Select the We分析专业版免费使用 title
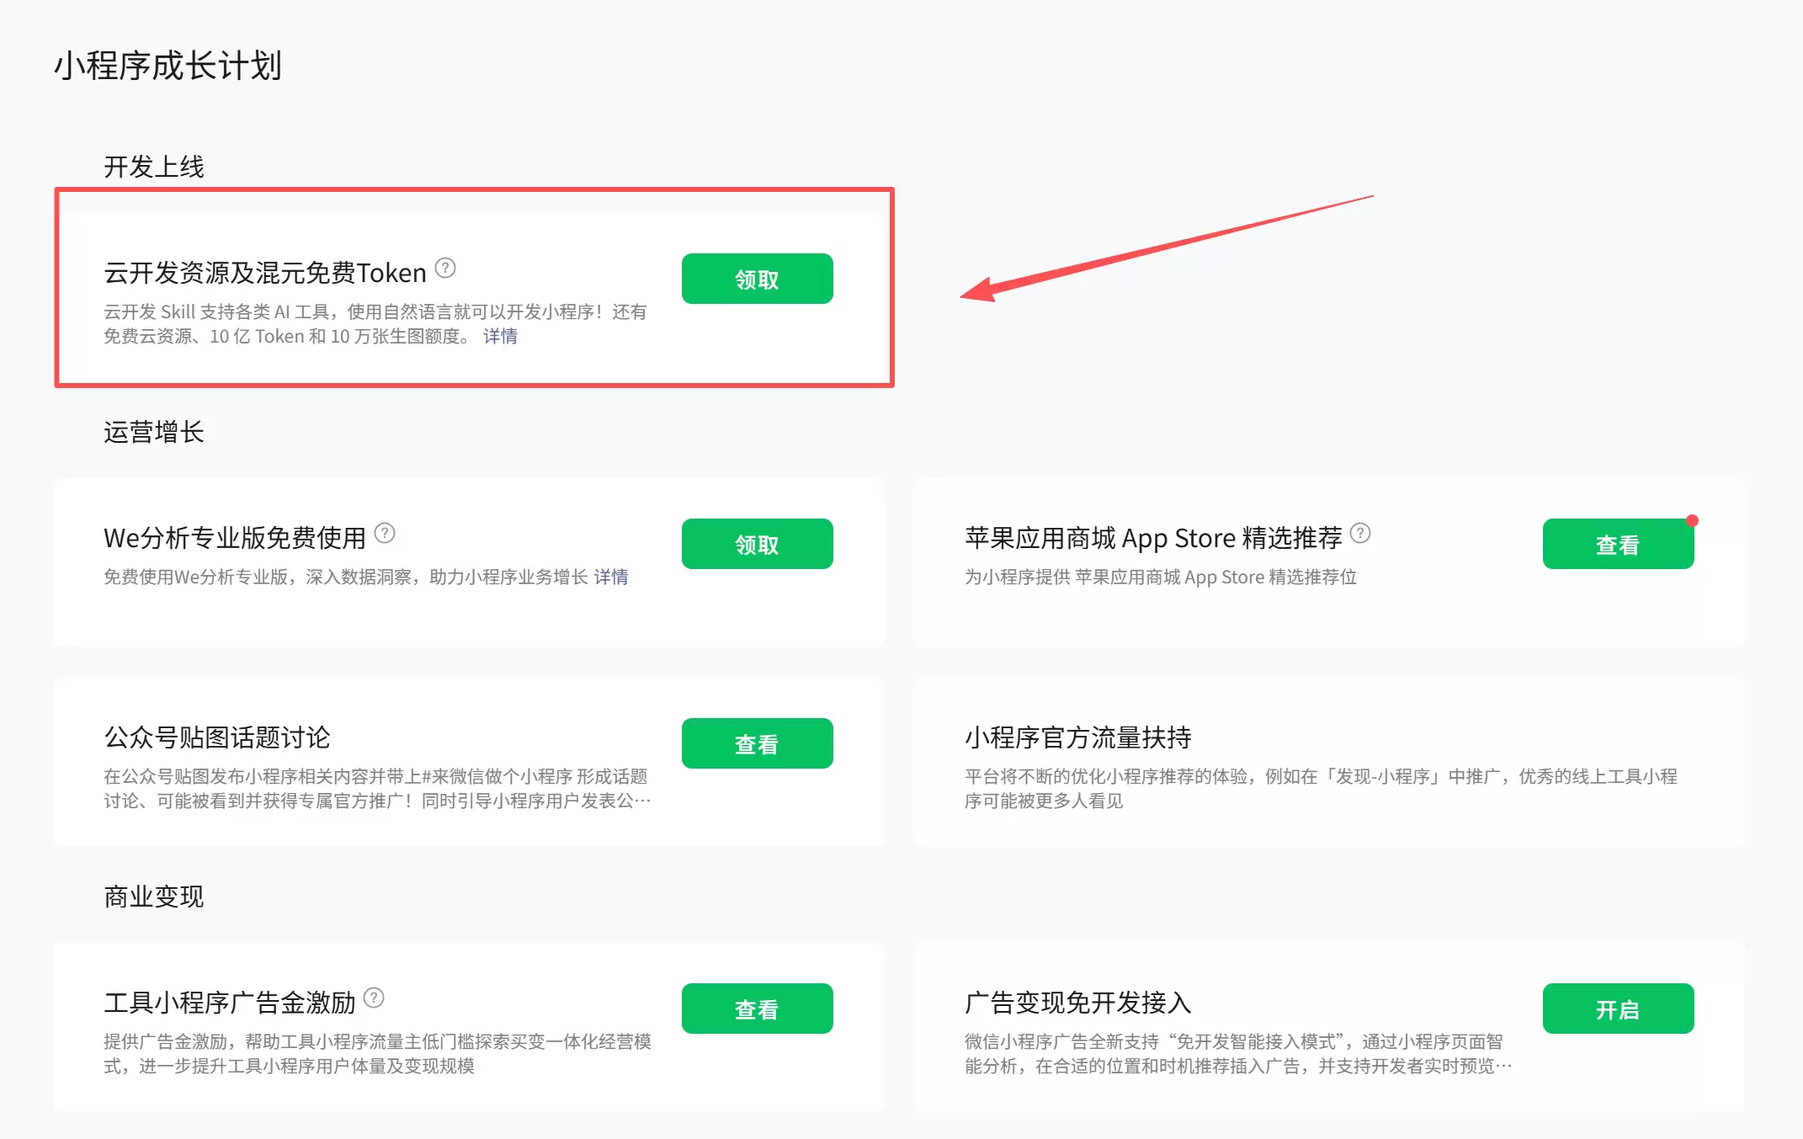Image resolution: width=1803 pixels, height=1139 pixels. click(x=235, y=538)
